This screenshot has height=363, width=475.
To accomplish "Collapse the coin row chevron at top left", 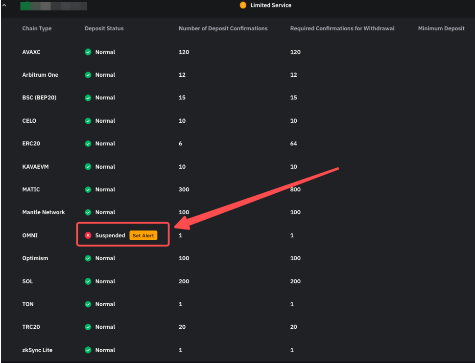I will (5, 5).
